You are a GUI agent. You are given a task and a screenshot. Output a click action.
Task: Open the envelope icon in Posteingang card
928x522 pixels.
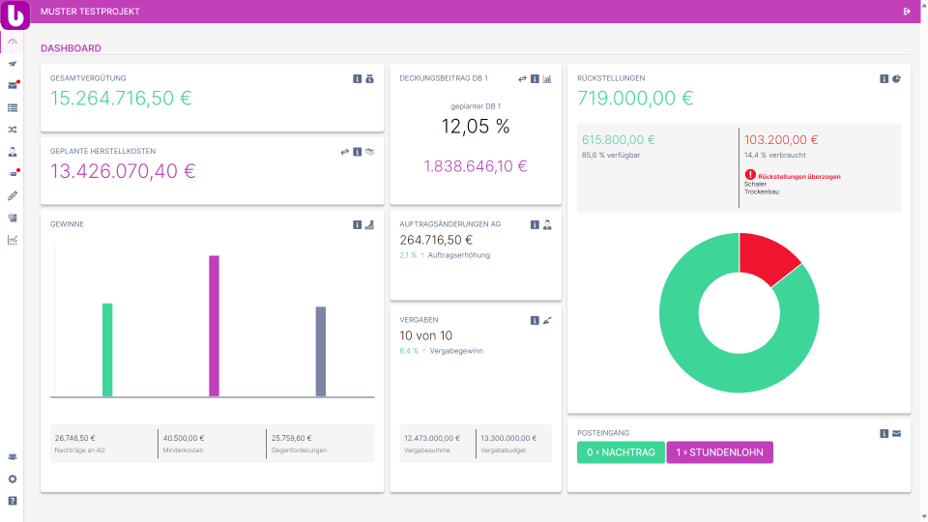click(x=896, y=433)
